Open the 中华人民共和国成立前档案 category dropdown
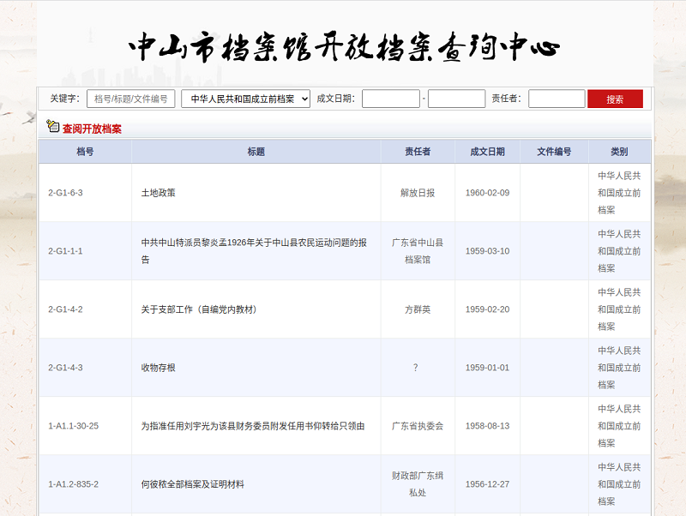 pyautogui.click(x=245, y=99)
